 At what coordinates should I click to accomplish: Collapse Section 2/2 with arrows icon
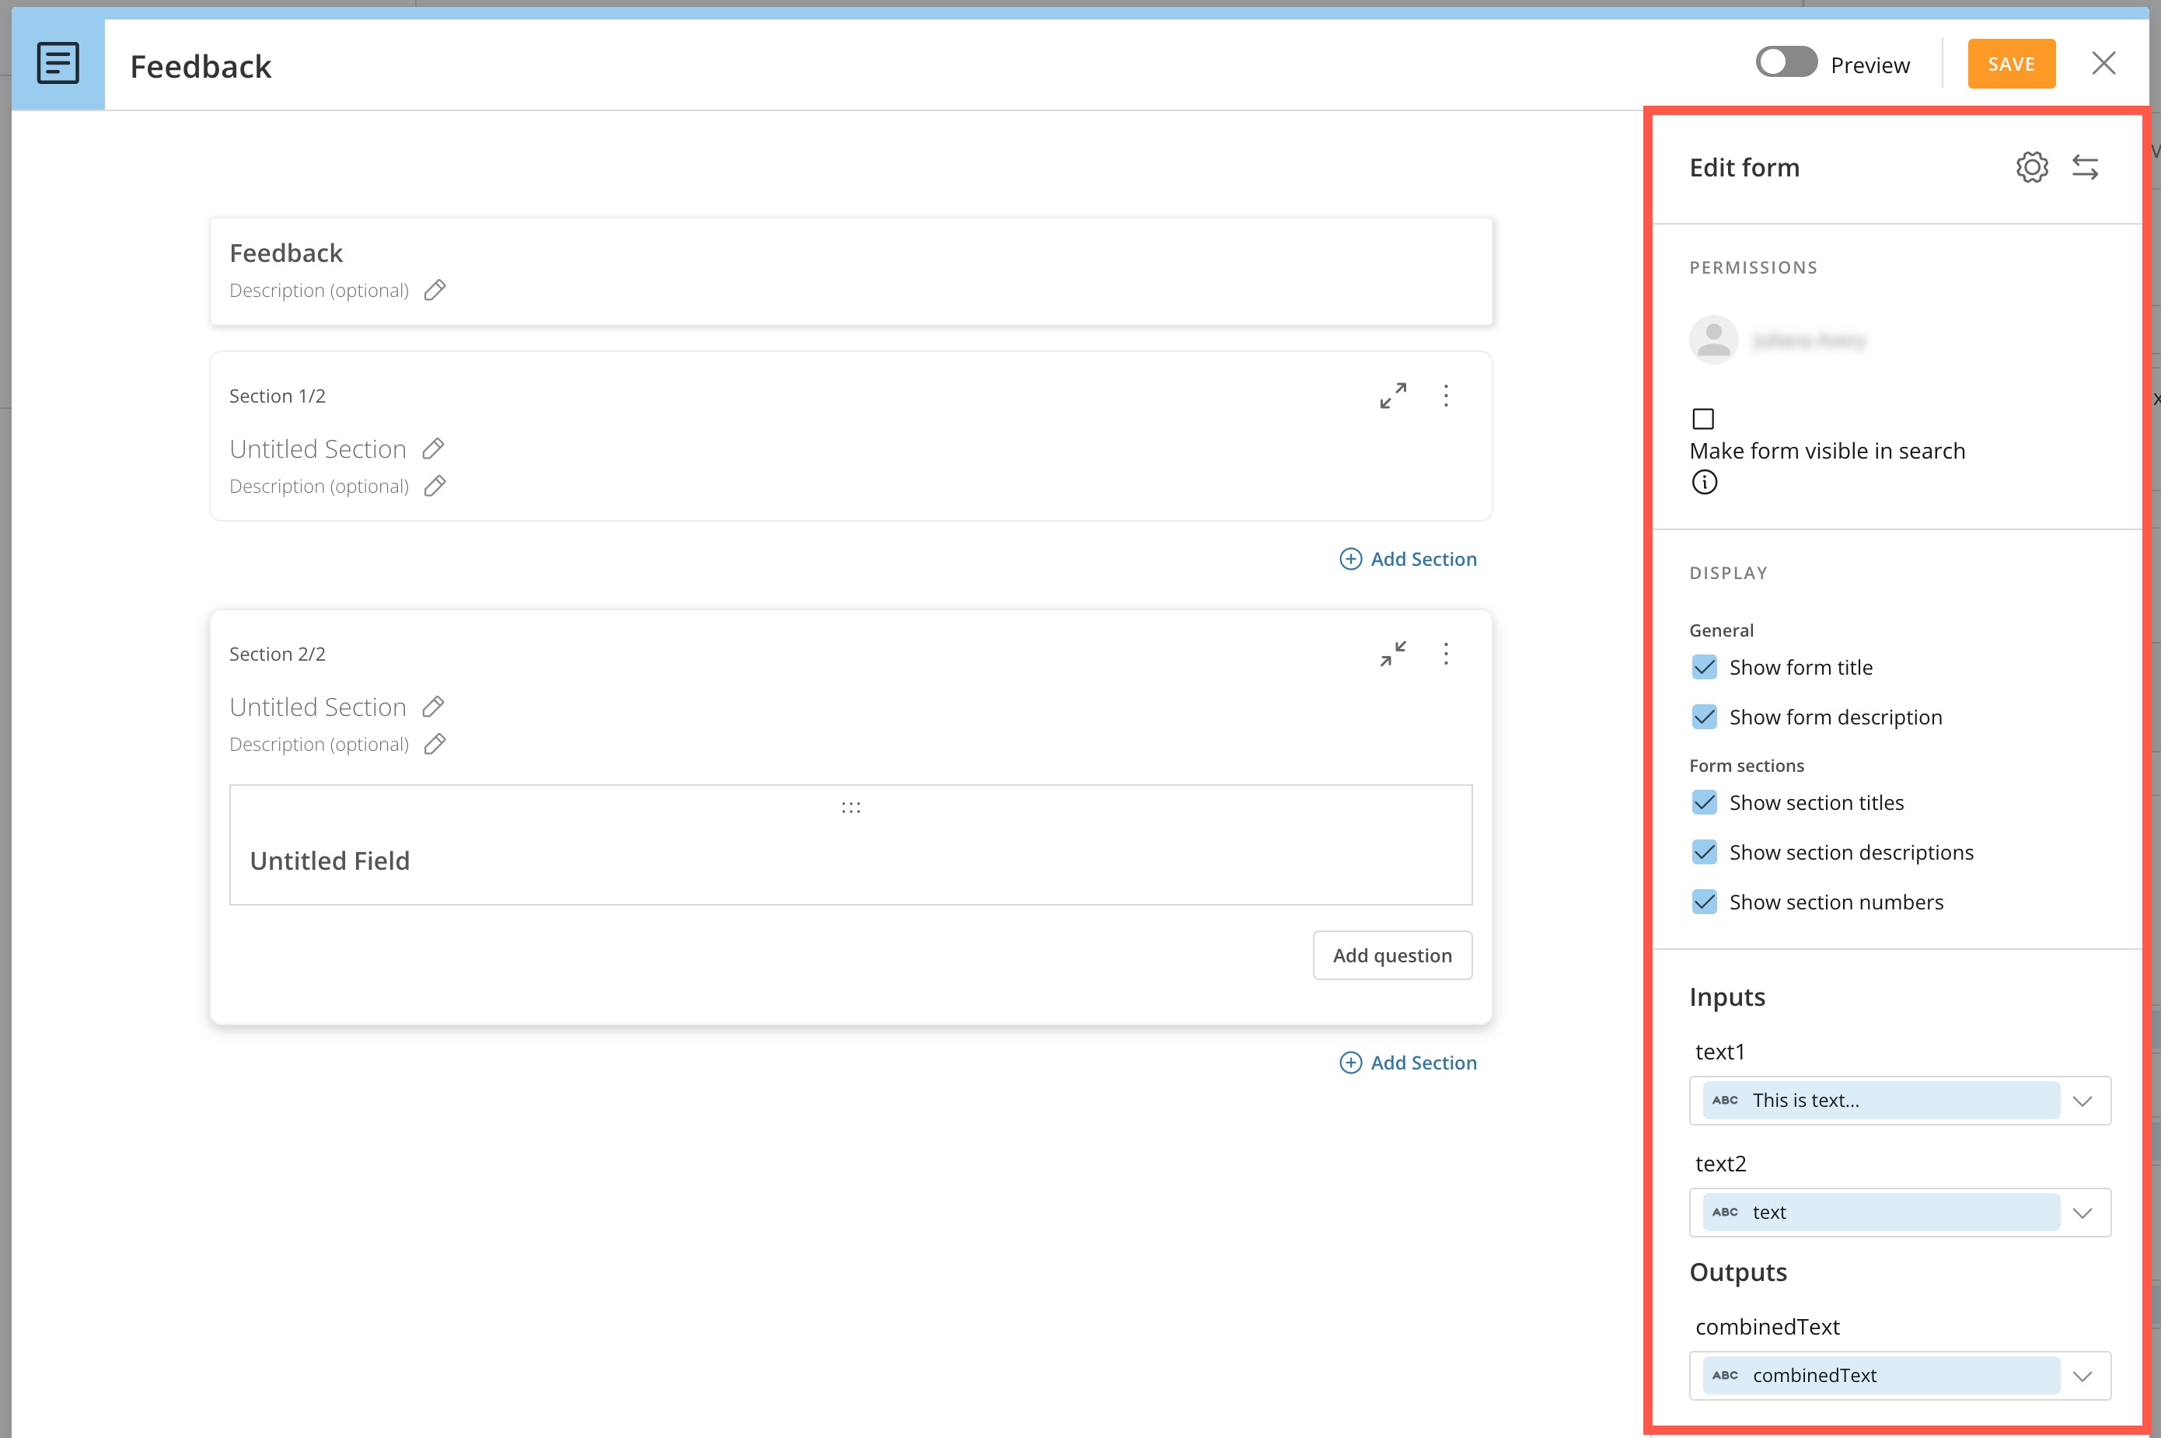point(1392,653)
